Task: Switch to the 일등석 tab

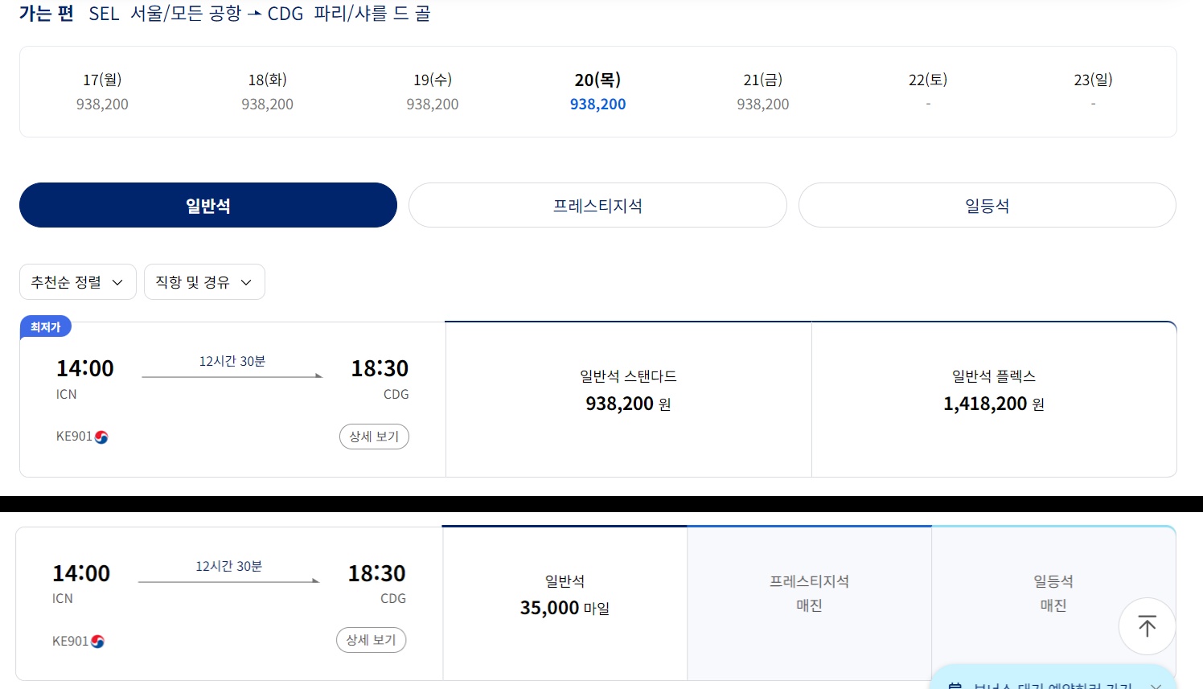Action: coord(987,205)
